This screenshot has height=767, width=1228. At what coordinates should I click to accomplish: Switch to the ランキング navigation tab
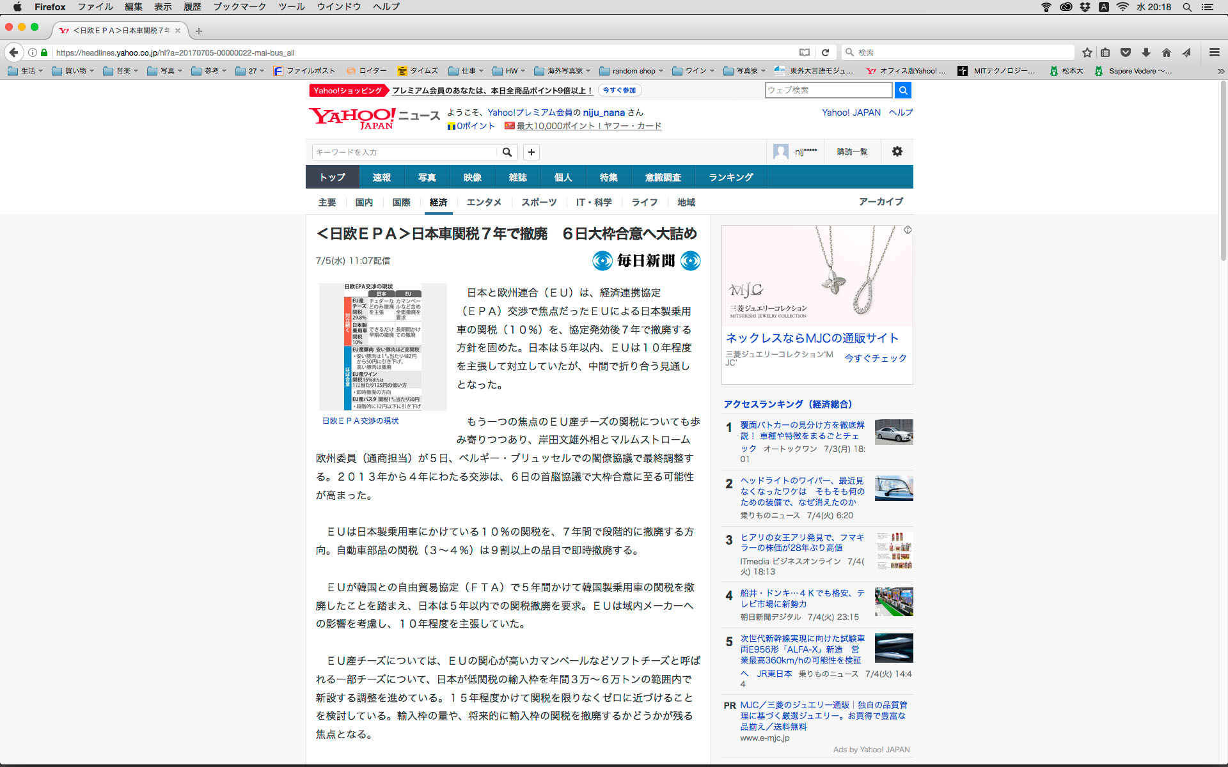click(x=730, y=177)
